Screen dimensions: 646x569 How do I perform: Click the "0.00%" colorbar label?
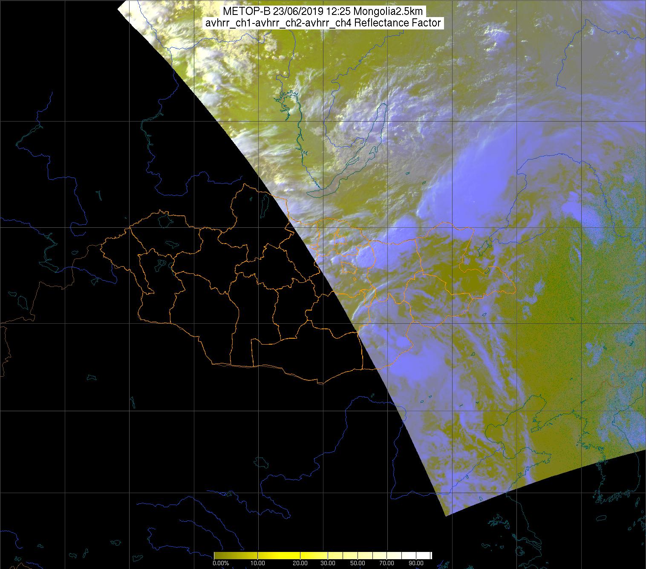[221, 563]
